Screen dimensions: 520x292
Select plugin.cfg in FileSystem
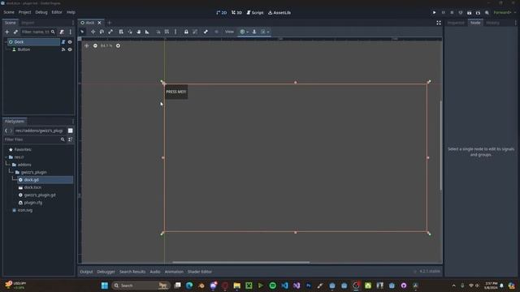pos(32,203)
